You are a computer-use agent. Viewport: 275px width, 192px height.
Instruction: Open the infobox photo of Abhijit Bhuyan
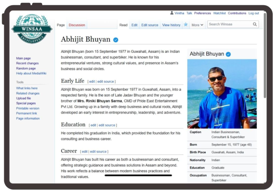[x=222, y=94]
